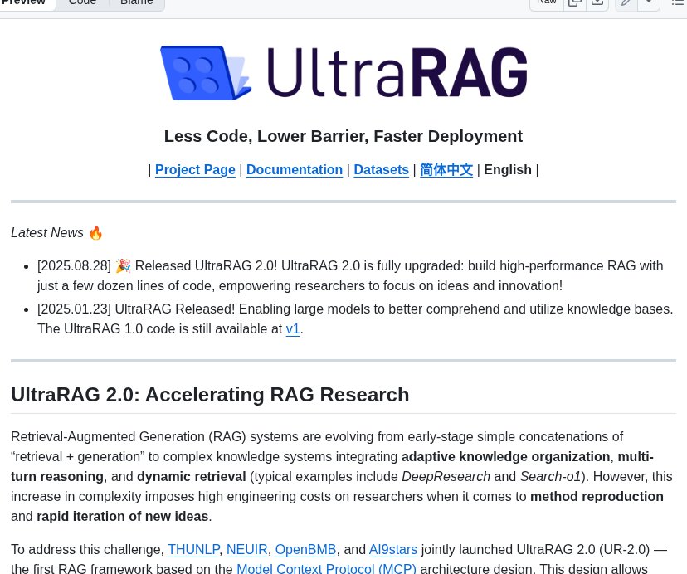Open the Model Context Protocol (MCP) link
This screenshot has height=574, width=687.
tap(326, 568)
